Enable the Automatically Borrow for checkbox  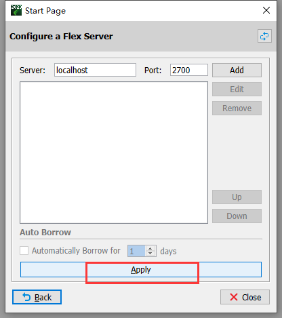pyautogui.click(x=24, y=251)
